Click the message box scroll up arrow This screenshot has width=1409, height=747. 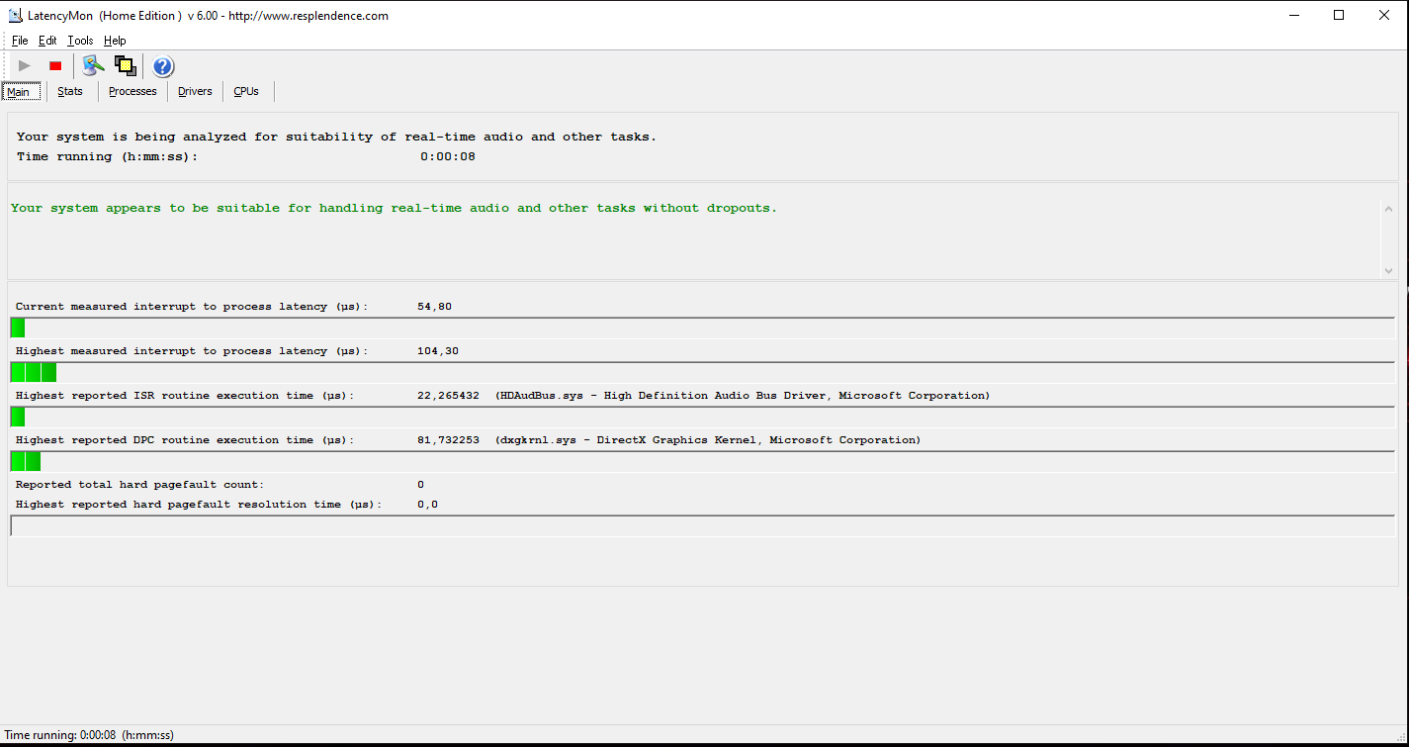click(1388, 209)
